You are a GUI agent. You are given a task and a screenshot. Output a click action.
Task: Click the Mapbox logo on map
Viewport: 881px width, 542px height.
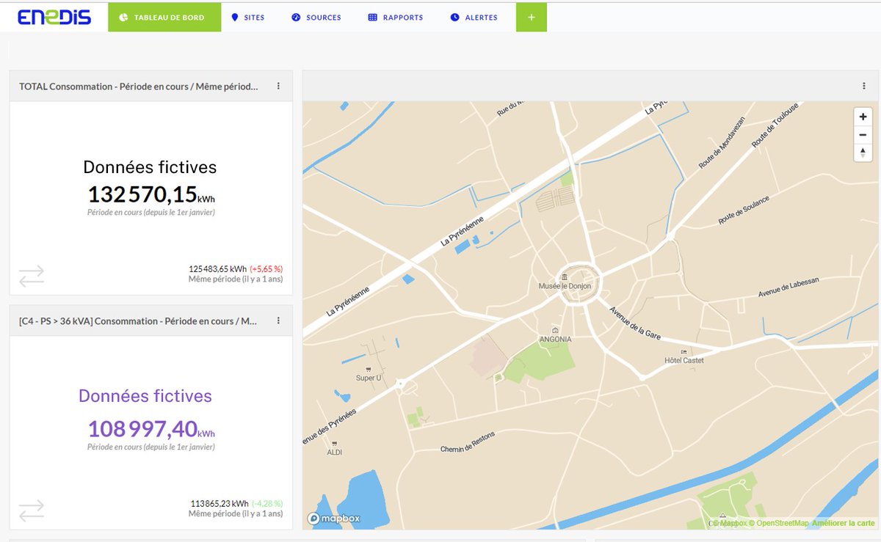click(334, 519)
